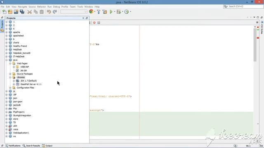Click the editor vertical scrollbar thumb

click(x=255, y=45)
